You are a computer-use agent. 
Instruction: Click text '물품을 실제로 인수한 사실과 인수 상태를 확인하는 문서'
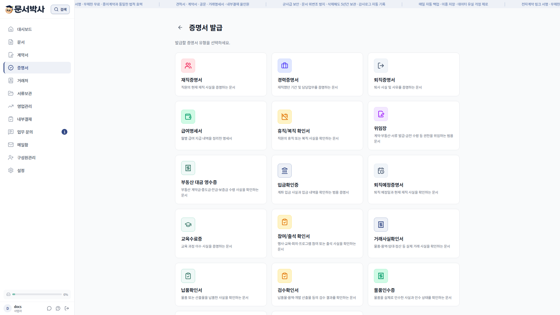coord(413,297)
